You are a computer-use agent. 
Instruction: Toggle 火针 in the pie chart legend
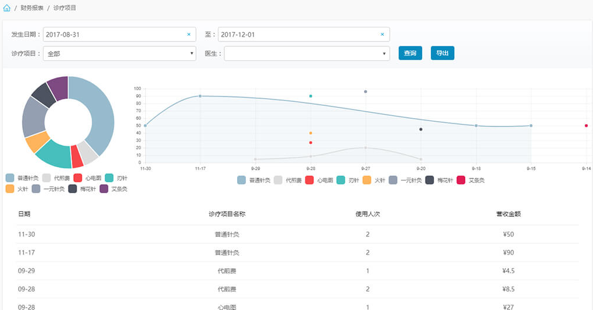tap(17, 189)
